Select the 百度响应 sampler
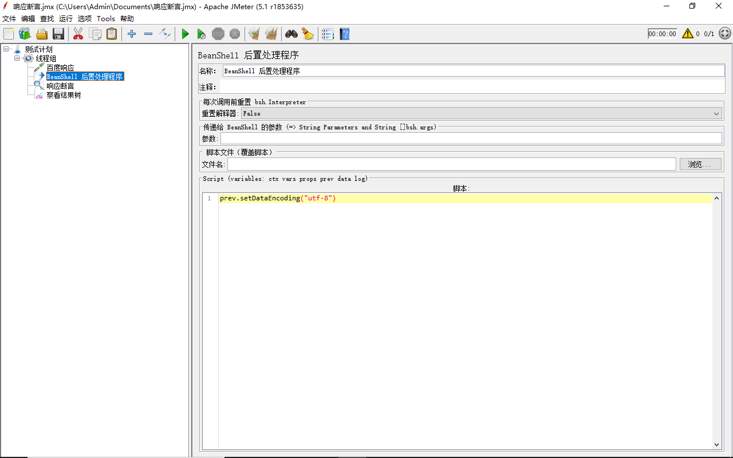 coord(60,68)
